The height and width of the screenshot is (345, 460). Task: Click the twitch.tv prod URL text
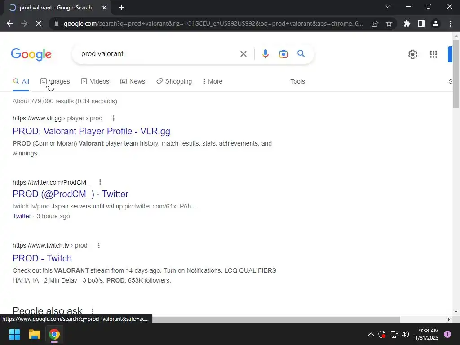(50, 245)
